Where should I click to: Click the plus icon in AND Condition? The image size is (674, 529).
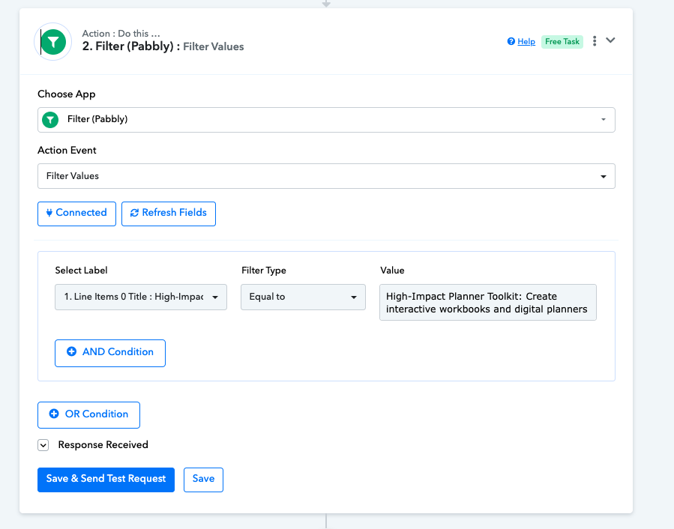[71, 351]
